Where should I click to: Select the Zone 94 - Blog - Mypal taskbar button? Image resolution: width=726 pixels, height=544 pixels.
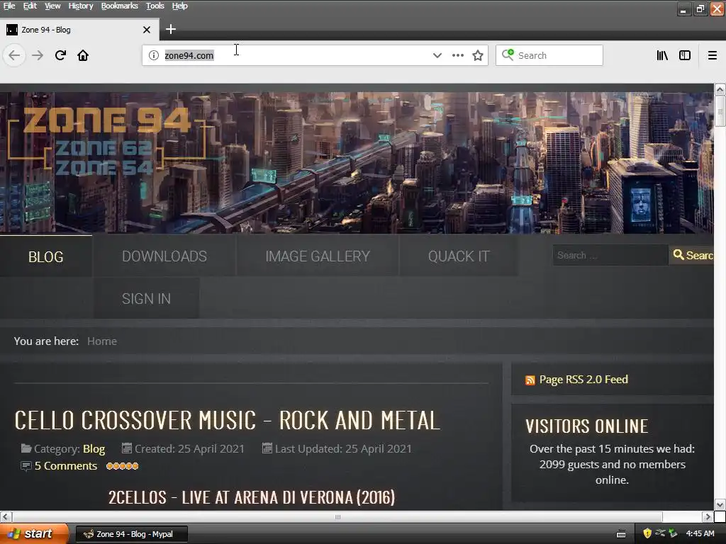(131, 534)
